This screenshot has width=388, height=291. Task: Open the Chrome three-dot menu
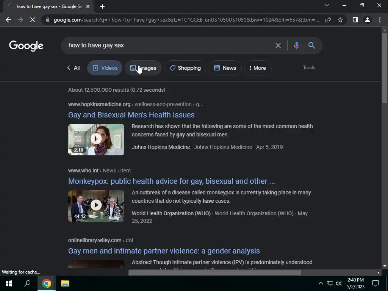coord(380,20)
